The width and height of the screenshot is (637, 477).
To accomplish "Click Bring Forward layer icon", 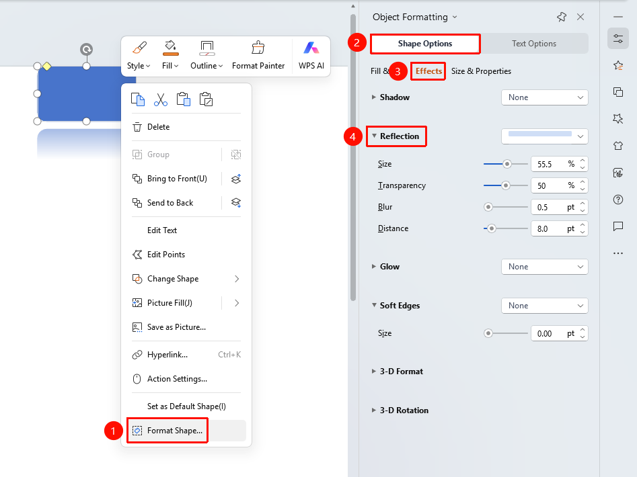I will coord(236,179).
